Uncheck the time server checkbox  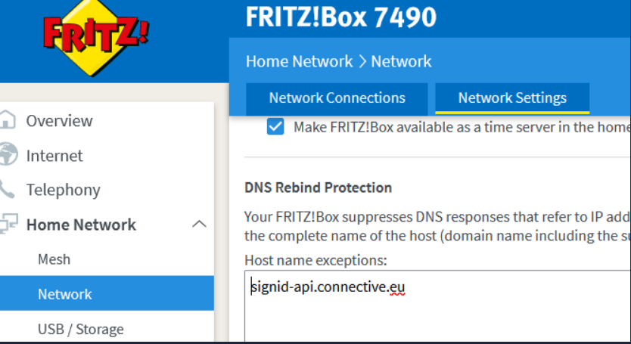point(275,127)
